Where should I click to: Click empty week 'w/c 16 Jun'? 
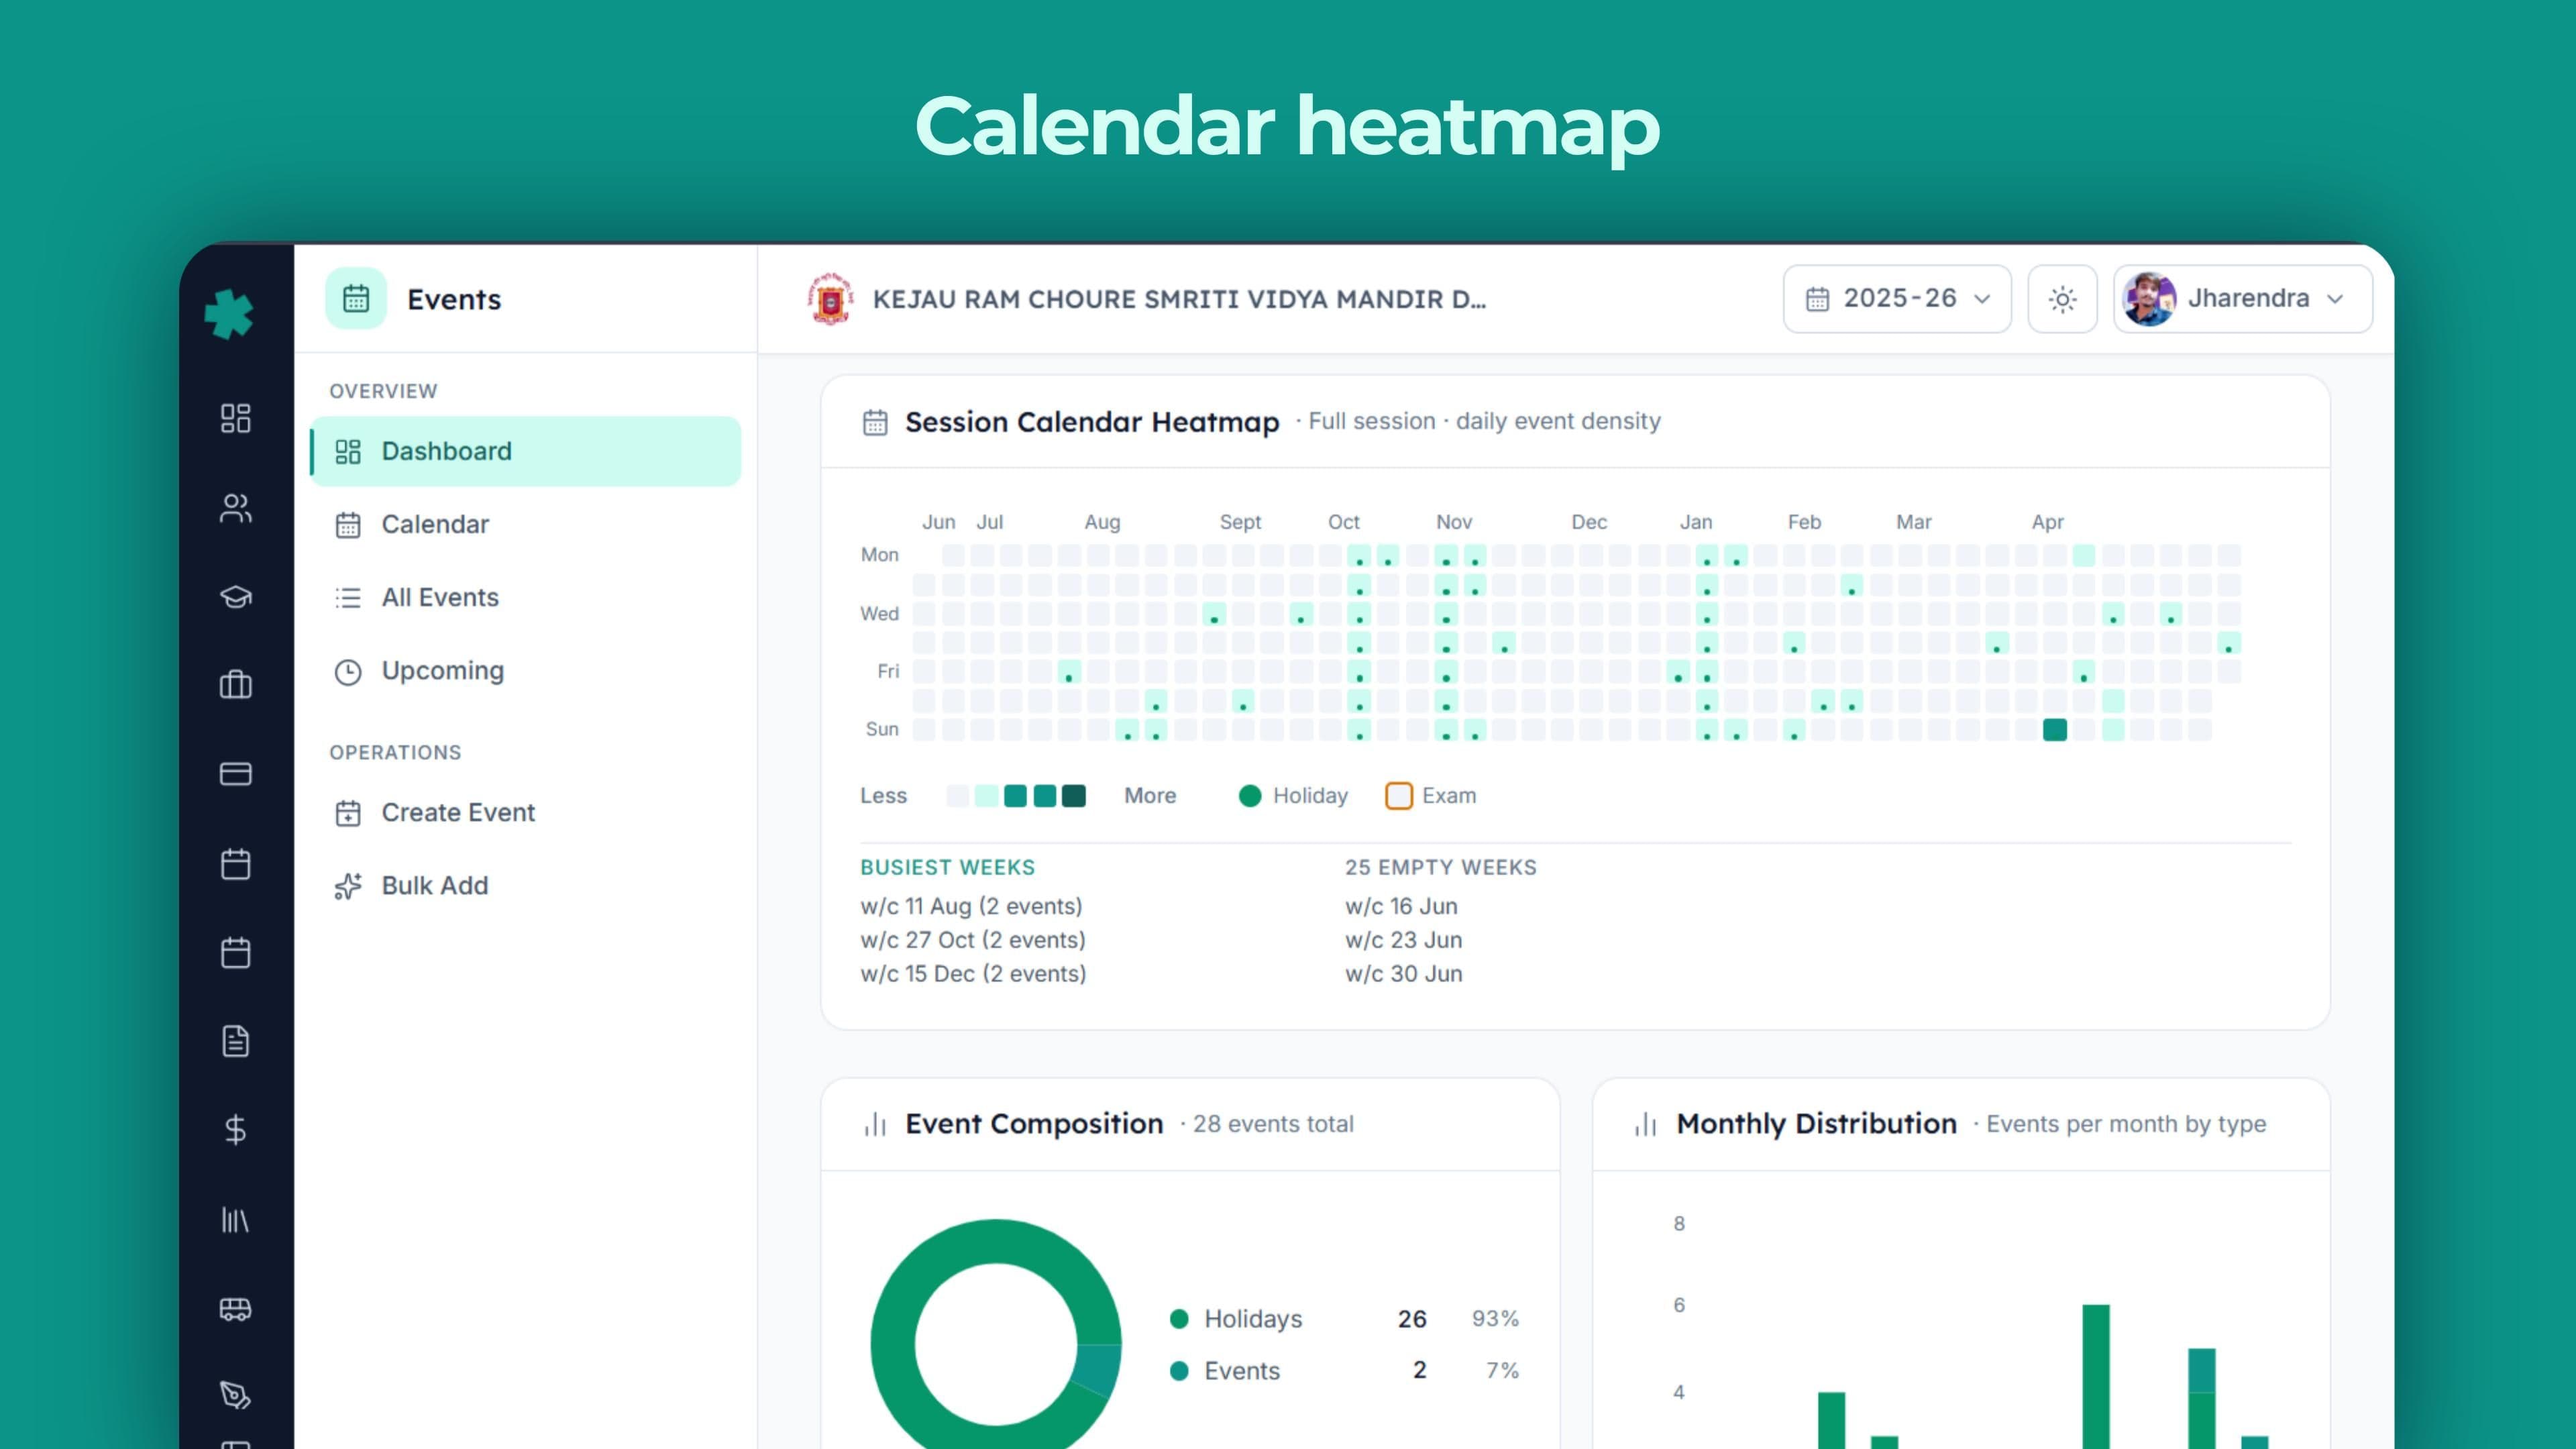[1401, 906]
